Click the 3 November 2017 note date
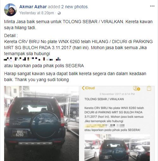This screenshot has height=161, width=158. click(117, 94)
